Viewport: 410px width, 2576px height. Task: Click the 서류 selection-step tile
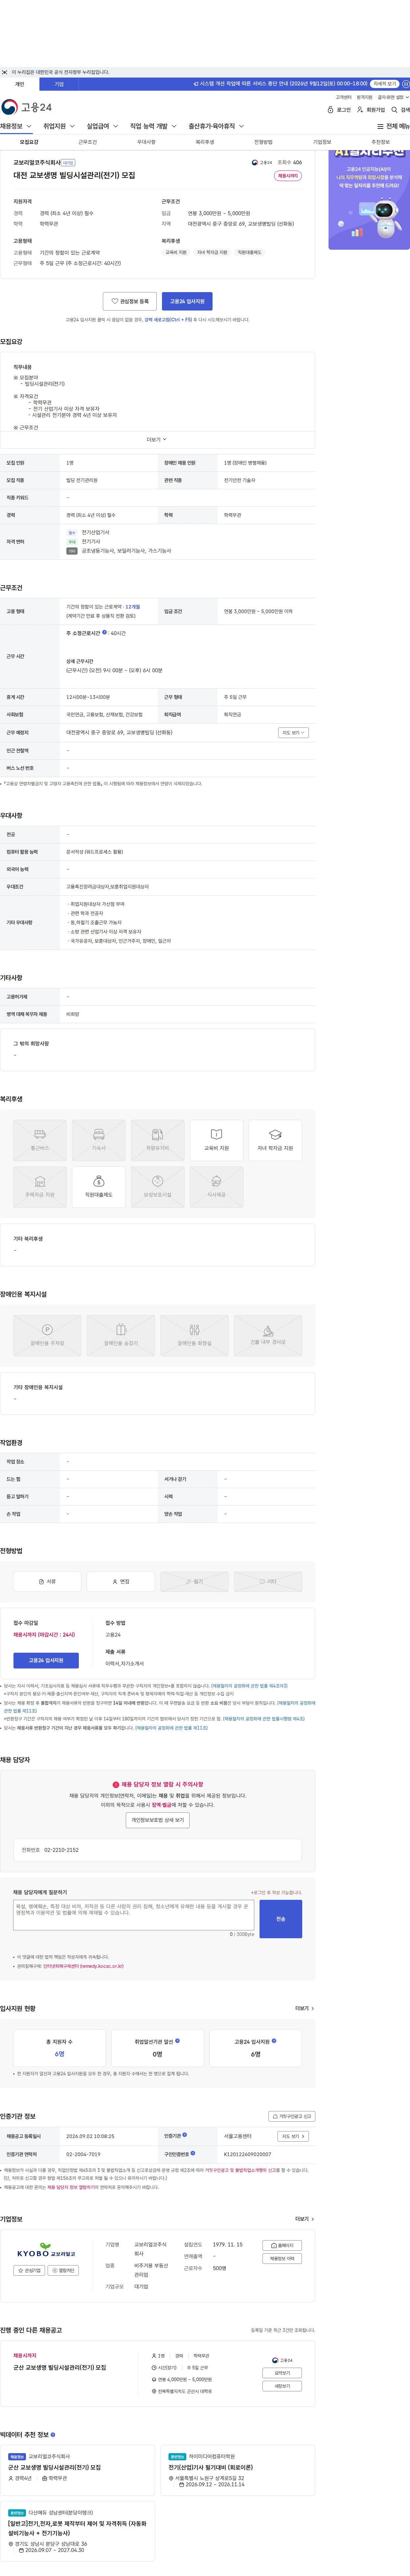click(x=47, y=1582)
